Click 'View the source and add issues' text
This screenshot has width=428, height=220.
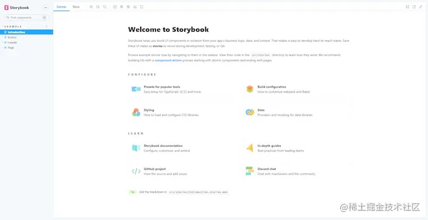click(165, 174)
